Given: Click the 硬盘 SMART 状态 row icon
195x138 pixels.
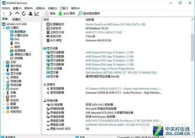Looking at the screenshot, I should click(48, 129).
